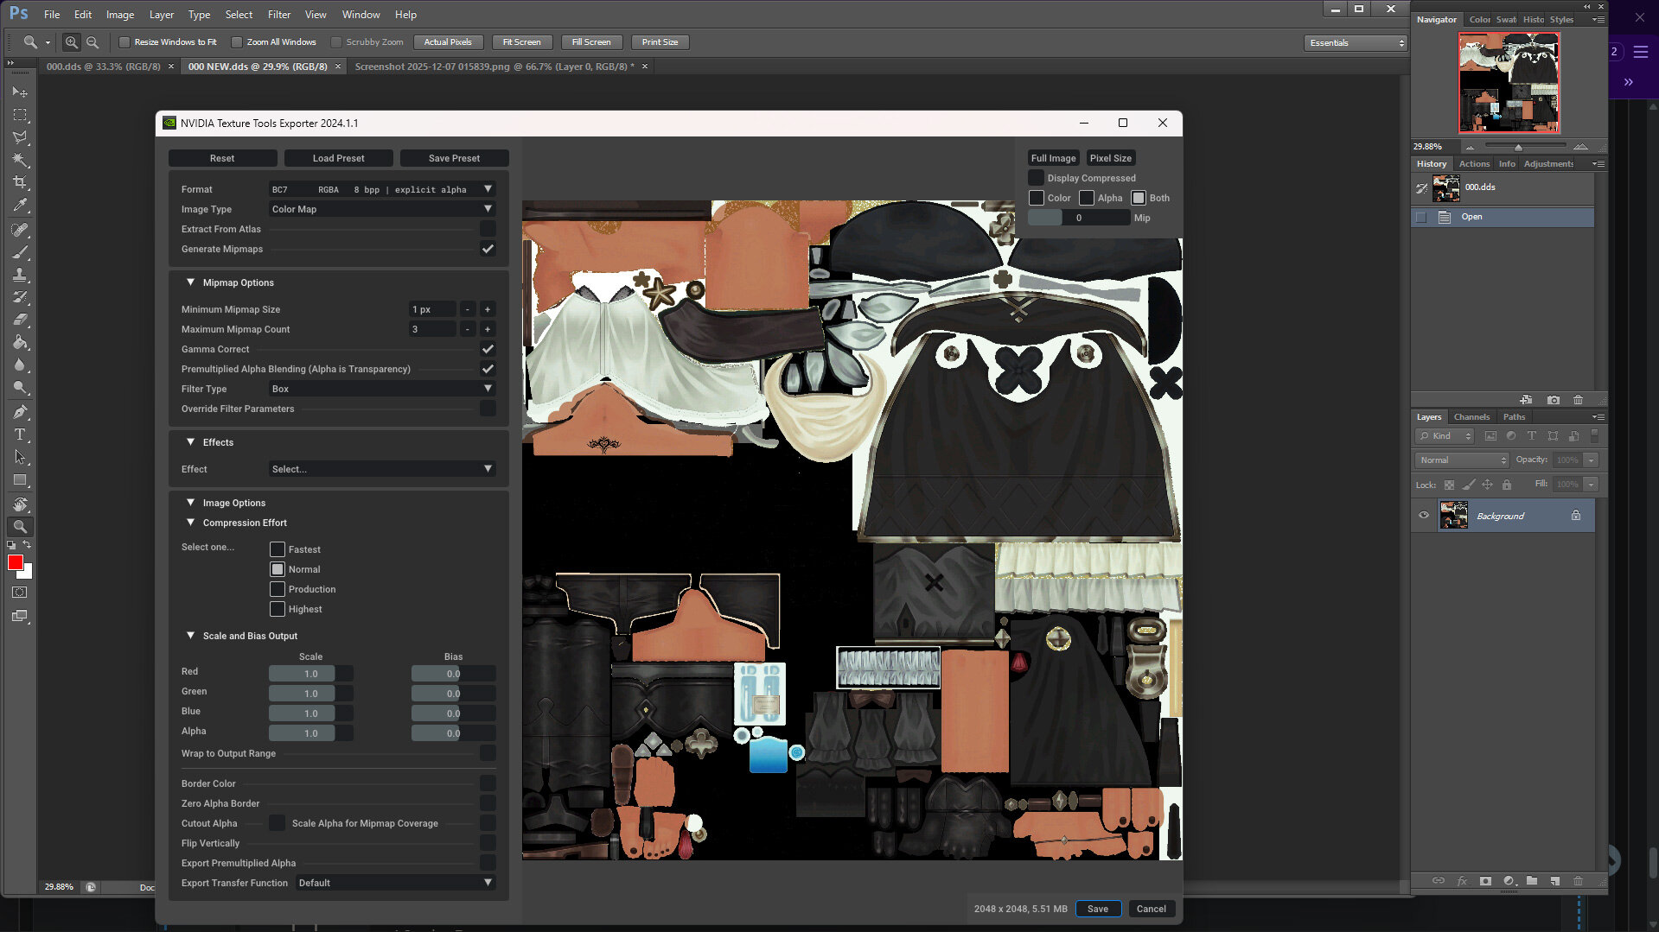Collapse the Scale and Bias Output section
This screenshot has height=932, width=1659.
pos(191,636)
